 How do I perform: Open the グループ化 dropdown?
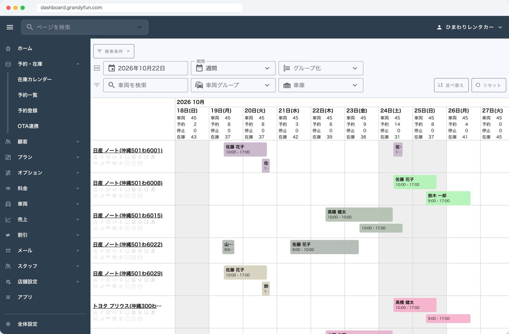pyautogui.click(x=321, y=68)
